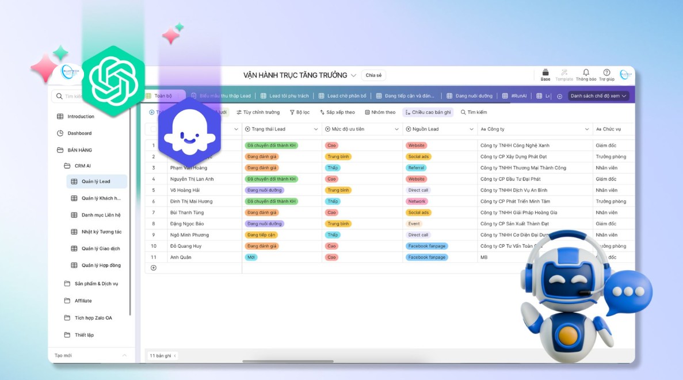
Task: Open the user avatar in header
Action: point(625,75)
